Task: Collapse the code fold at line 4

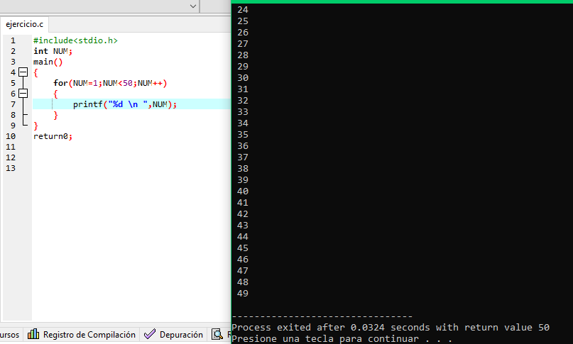Action: [23, 72]
